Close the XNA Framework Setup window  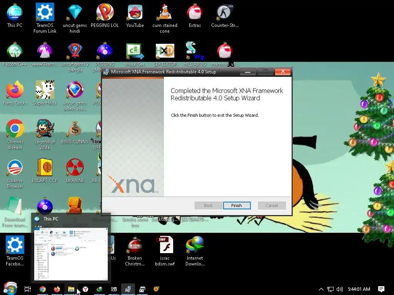click(x=283, y=71)
